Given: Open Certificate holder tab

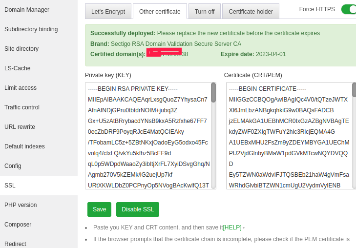Looking at the screenshot, I should 251,11.
